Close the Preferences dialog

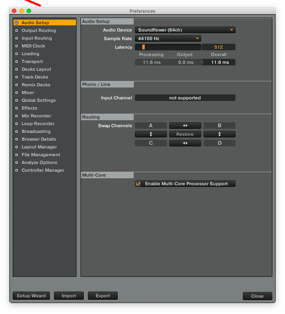tap(257, 296)
